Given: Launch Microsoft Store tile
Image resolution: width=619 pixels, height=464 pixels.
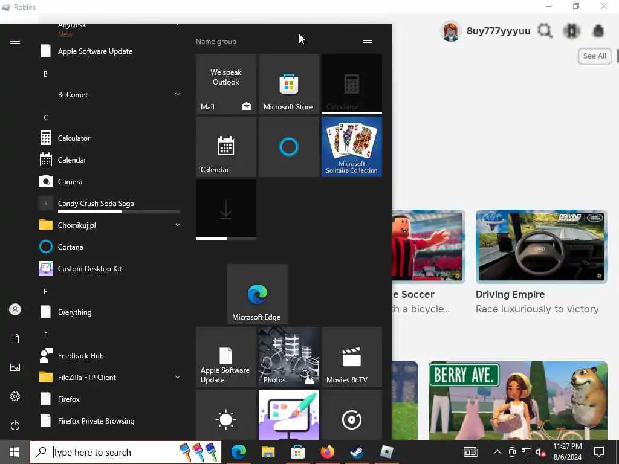Looking at the screenshot, I should click(288, 84).
